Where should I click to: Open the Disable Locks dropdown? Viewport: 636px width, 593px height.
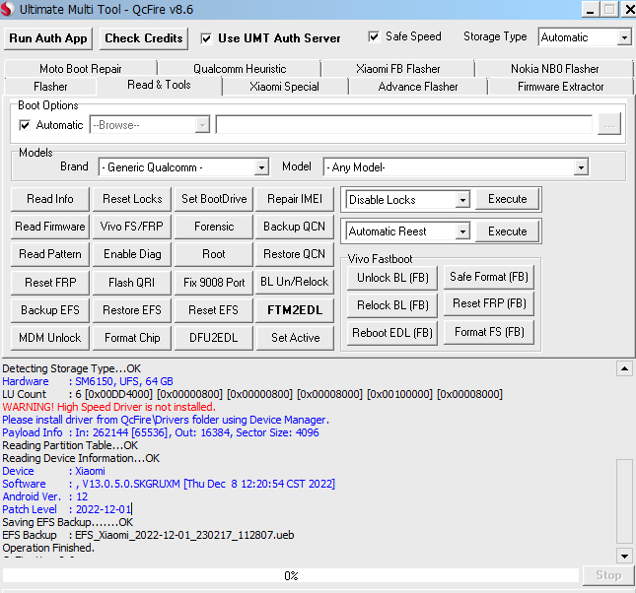coord(462,199)
